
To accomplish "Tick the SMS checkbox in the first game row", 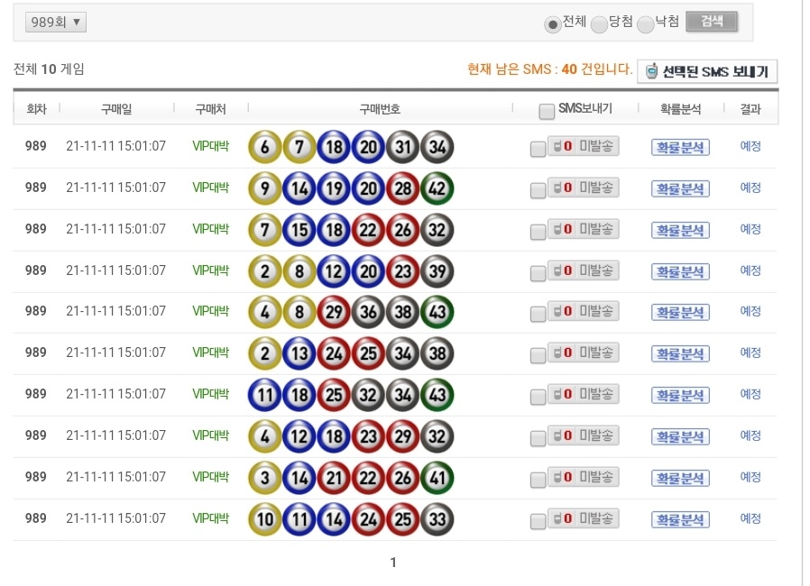I will click(538, 150).
